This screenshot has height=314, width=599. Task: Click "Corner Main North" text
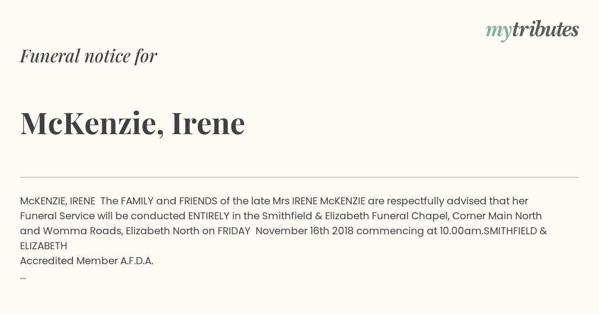point(497,216)
